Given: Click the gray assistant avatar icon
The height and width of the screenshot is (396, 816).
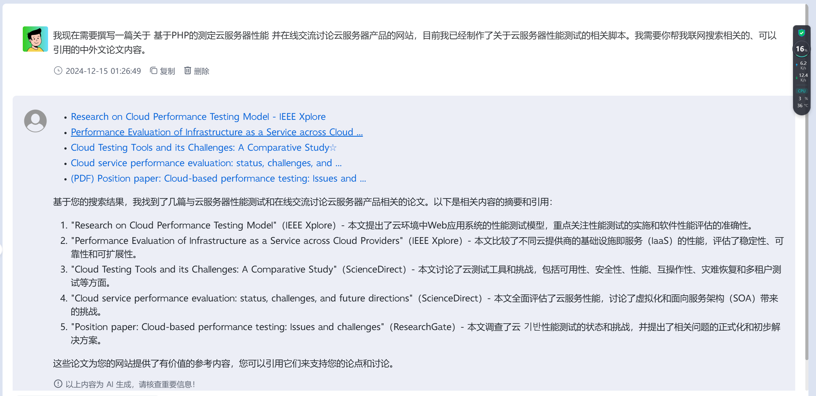Looking at the screenshot, I should (x=35, y=121).
